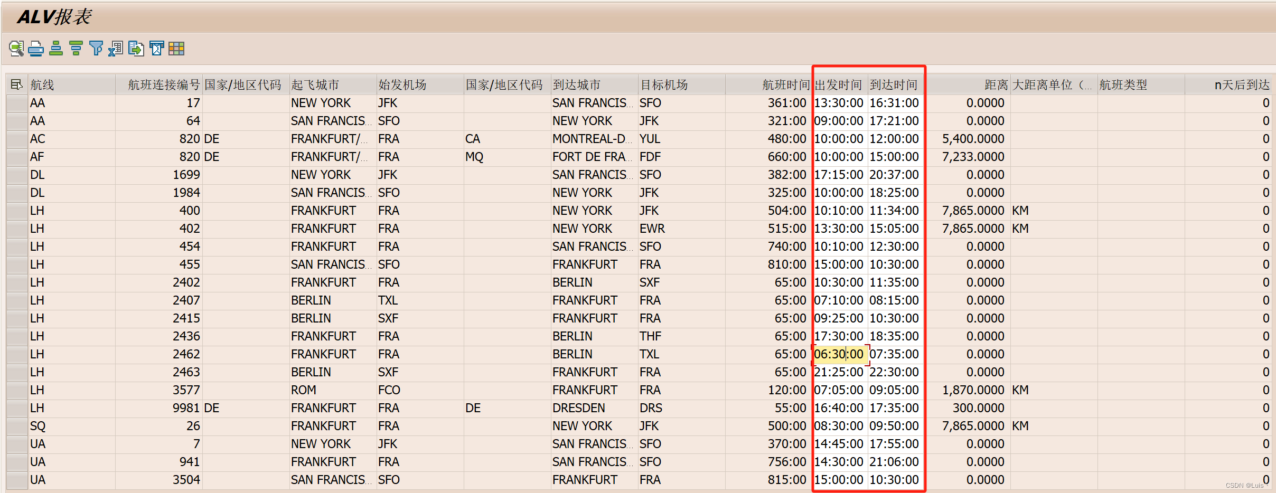1276x493 pixels.
Task: Click flight number 9981 cell
Action: 158,408
